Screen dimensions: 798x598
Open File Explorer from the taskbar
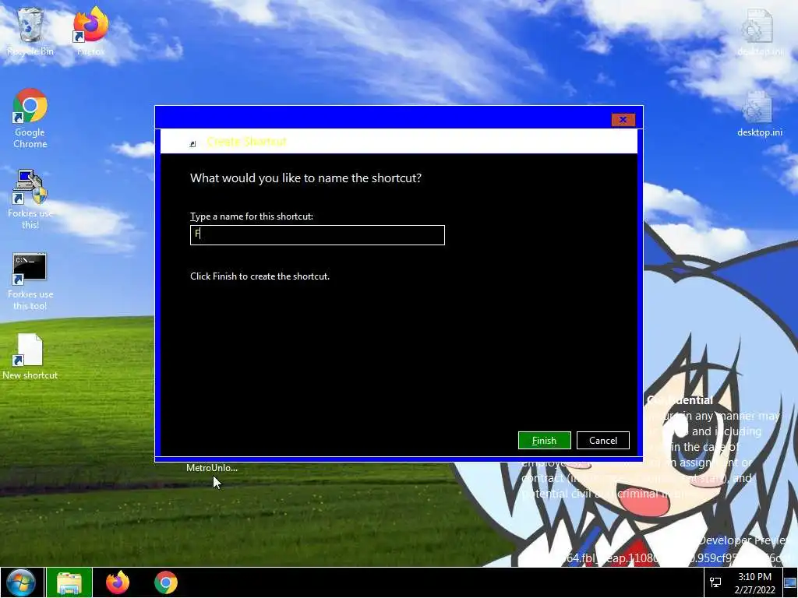click(x=69, y=582)
